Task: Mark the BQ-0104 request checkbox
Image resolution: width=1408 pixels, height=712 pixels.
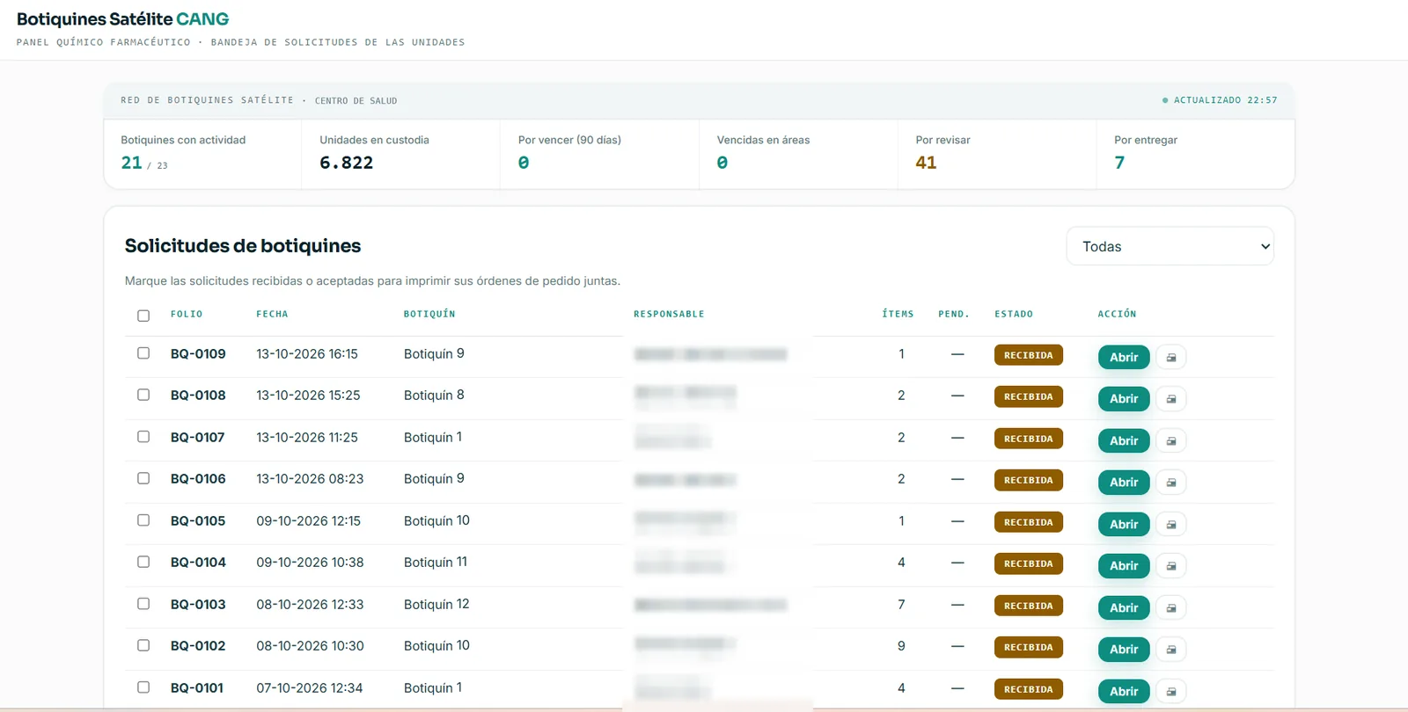Action: [143, 562]
